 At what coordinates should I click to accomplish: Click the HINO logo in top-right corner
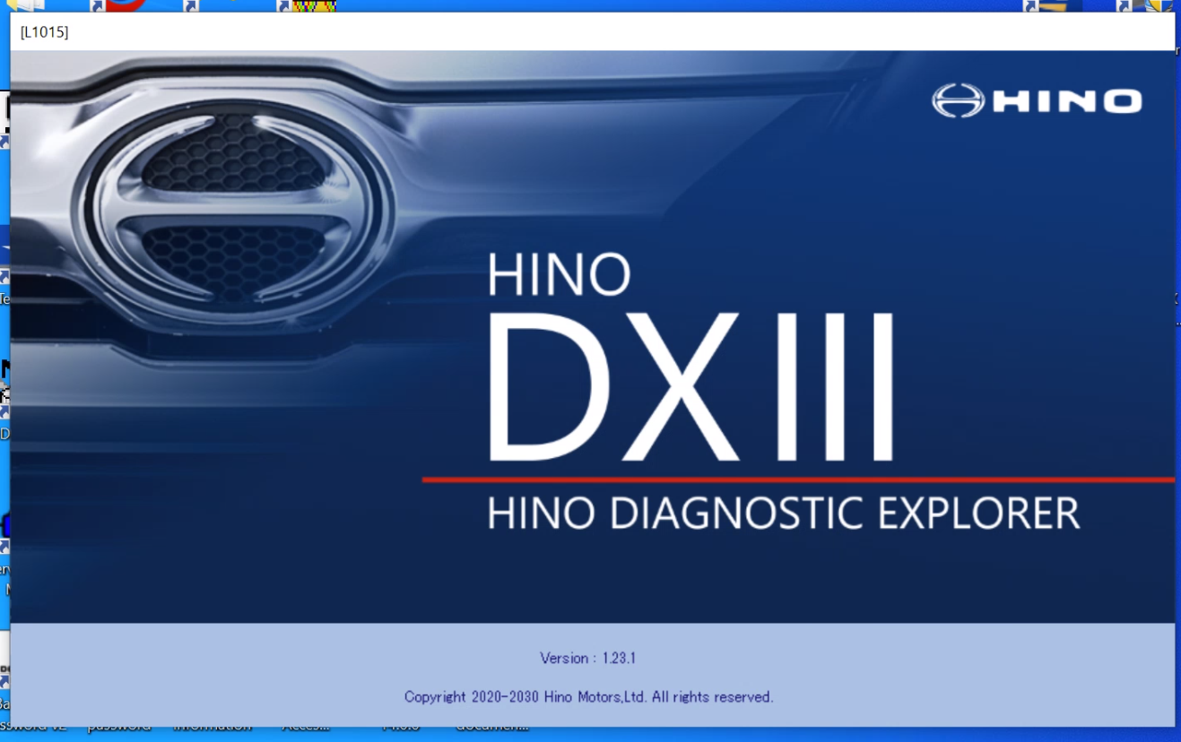[1037, 100]
